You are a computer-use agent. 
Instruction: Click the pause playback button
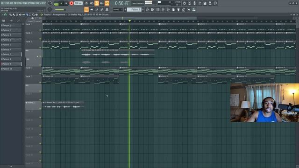click(61, 3)
